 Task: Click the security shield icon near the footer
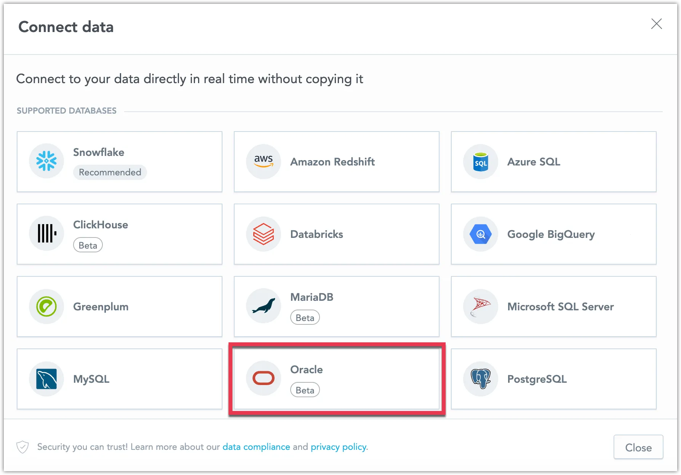click(22, 446)
